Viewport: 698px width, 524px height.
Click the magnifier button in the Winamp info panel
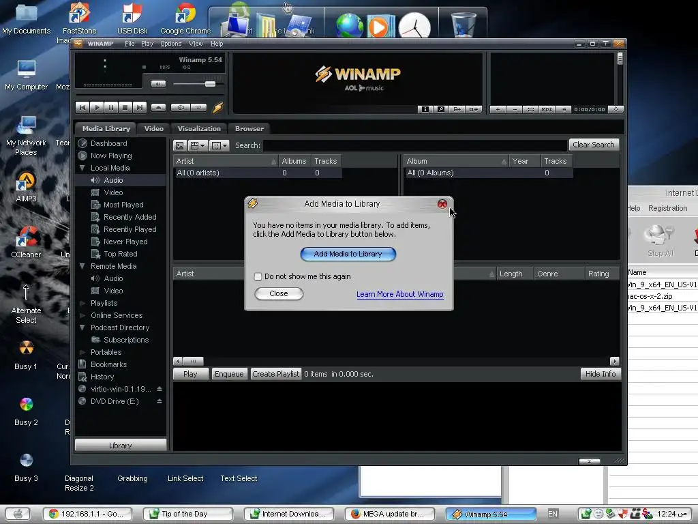click(x=441, y=109)
